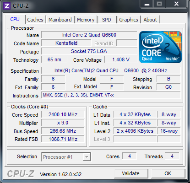Image resolution: width=190 pixels, height=183 pixels.
Task: Click the CPU-Z purple Z title bar icon
Action: pyautogui.click(x=7, y=6)
